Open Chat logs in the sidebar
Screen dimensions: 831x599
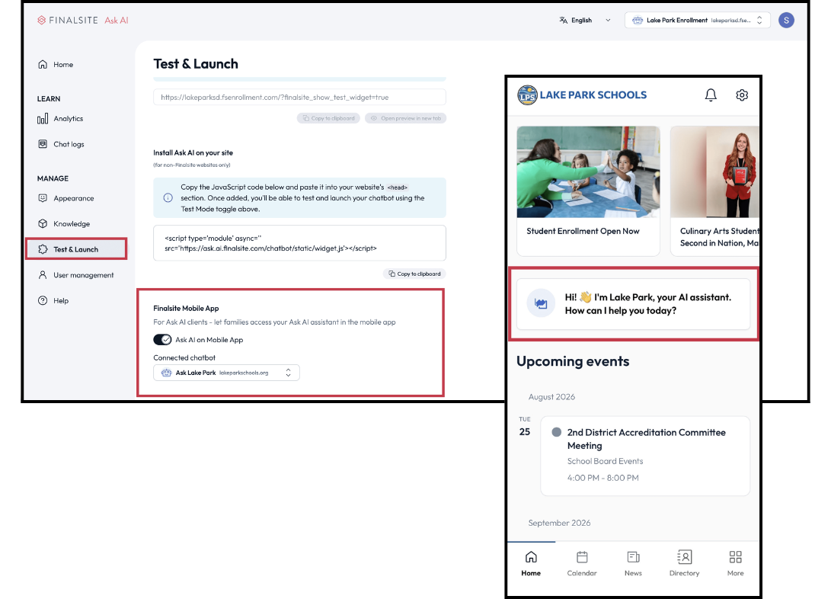coord(61,144)
